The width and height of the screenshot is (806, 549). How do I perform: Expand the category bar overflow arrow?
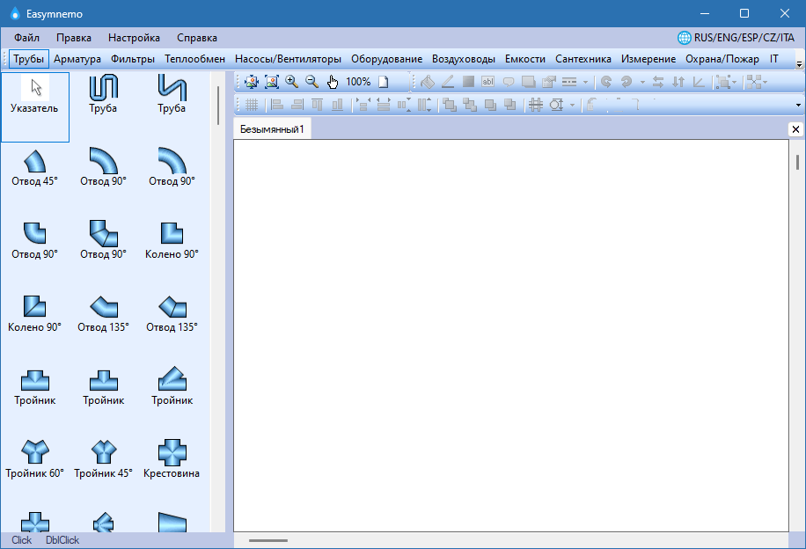click(799, 64)
